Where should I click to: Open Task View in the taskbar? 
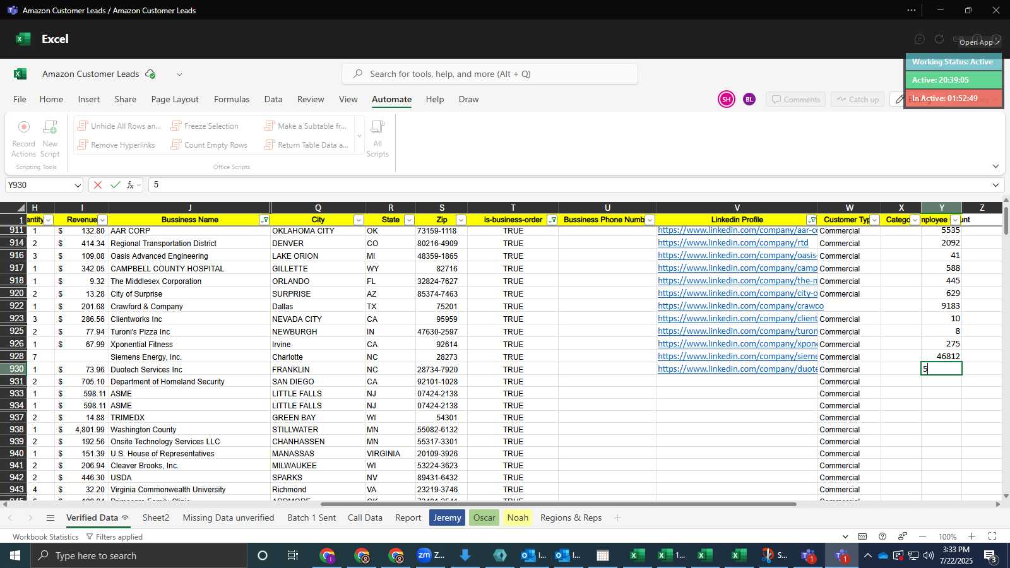click(x=293, y=555)
